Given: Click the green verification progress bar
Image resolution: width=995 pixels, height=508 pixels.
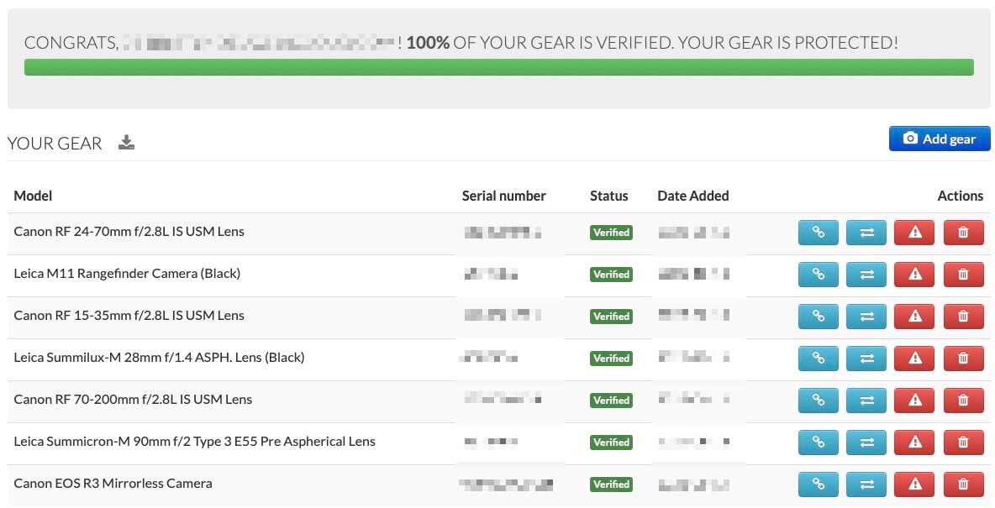Looking at the screenshot, I should click(x=499, y=67).
